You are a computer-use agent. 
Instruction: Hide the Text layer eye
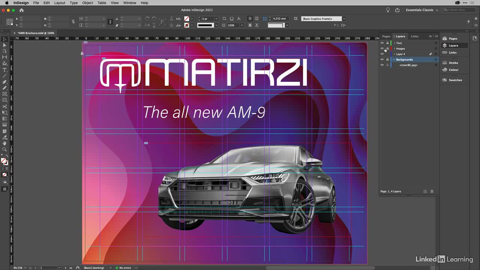pos(382,43)
